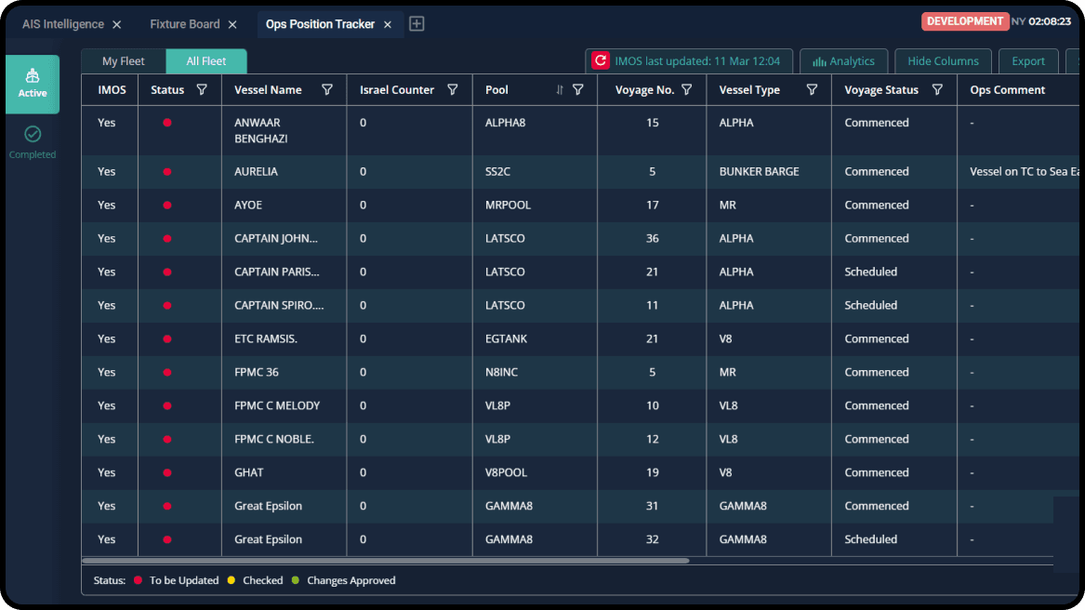
Task: Click the IMOS last updated label
Action: 697,61
